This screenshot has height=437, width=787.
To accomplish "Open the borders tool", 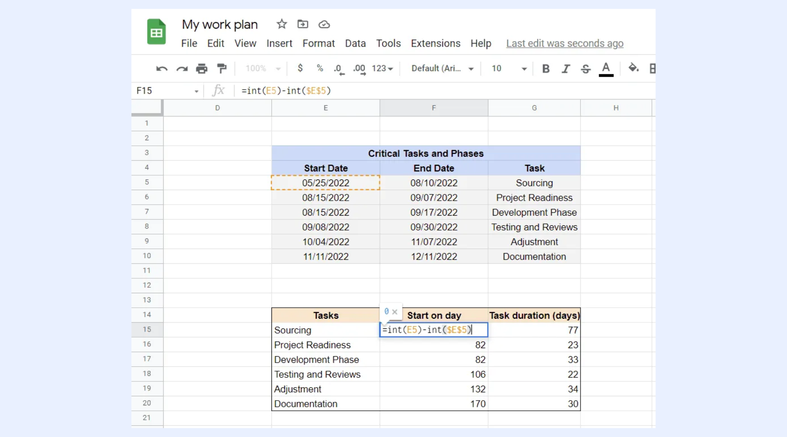I will (x=652, y=68).
